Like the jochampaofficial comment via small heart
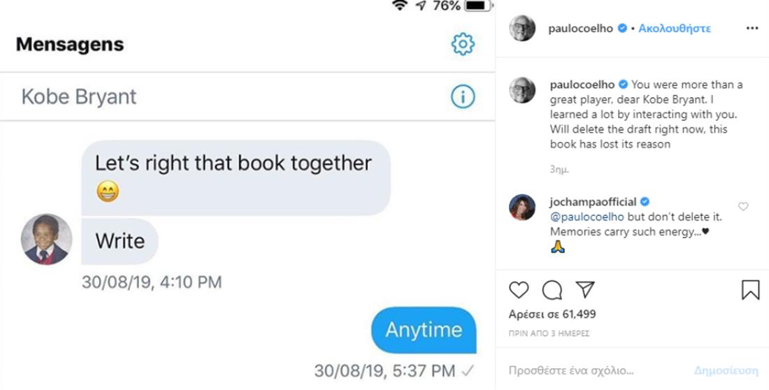Screen dimensions: 769x390 coord(743,206)
